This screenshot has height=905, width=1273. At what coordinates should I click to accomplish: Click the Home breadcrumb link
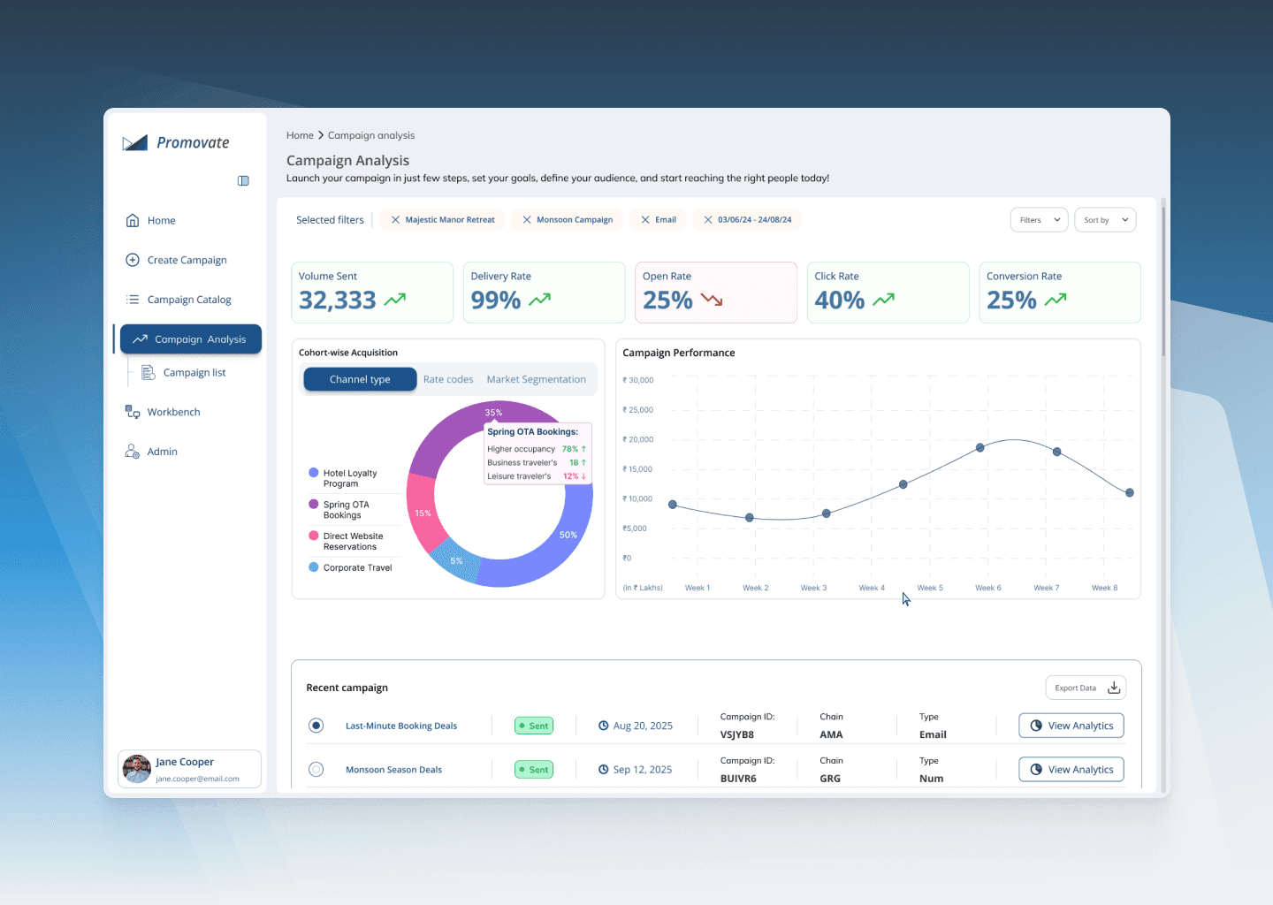pos(300,135)
